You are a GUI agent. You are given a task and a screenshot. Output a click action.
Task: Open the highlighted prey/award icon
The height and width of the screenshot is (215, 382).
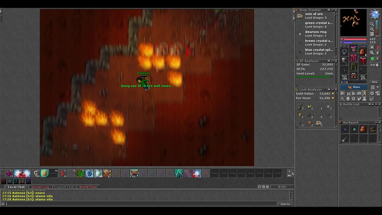click(364, 93)
